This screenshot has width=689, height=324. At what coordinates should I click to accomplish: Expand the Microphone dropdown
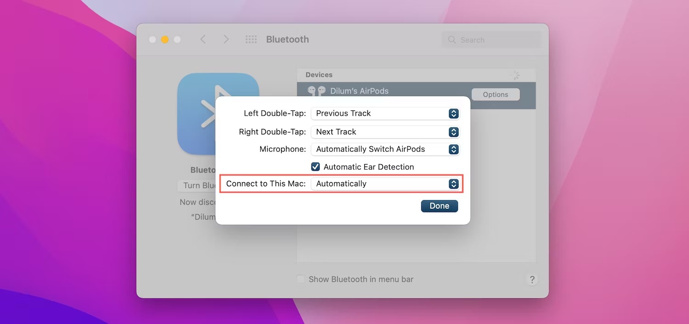tap(385, 149)
